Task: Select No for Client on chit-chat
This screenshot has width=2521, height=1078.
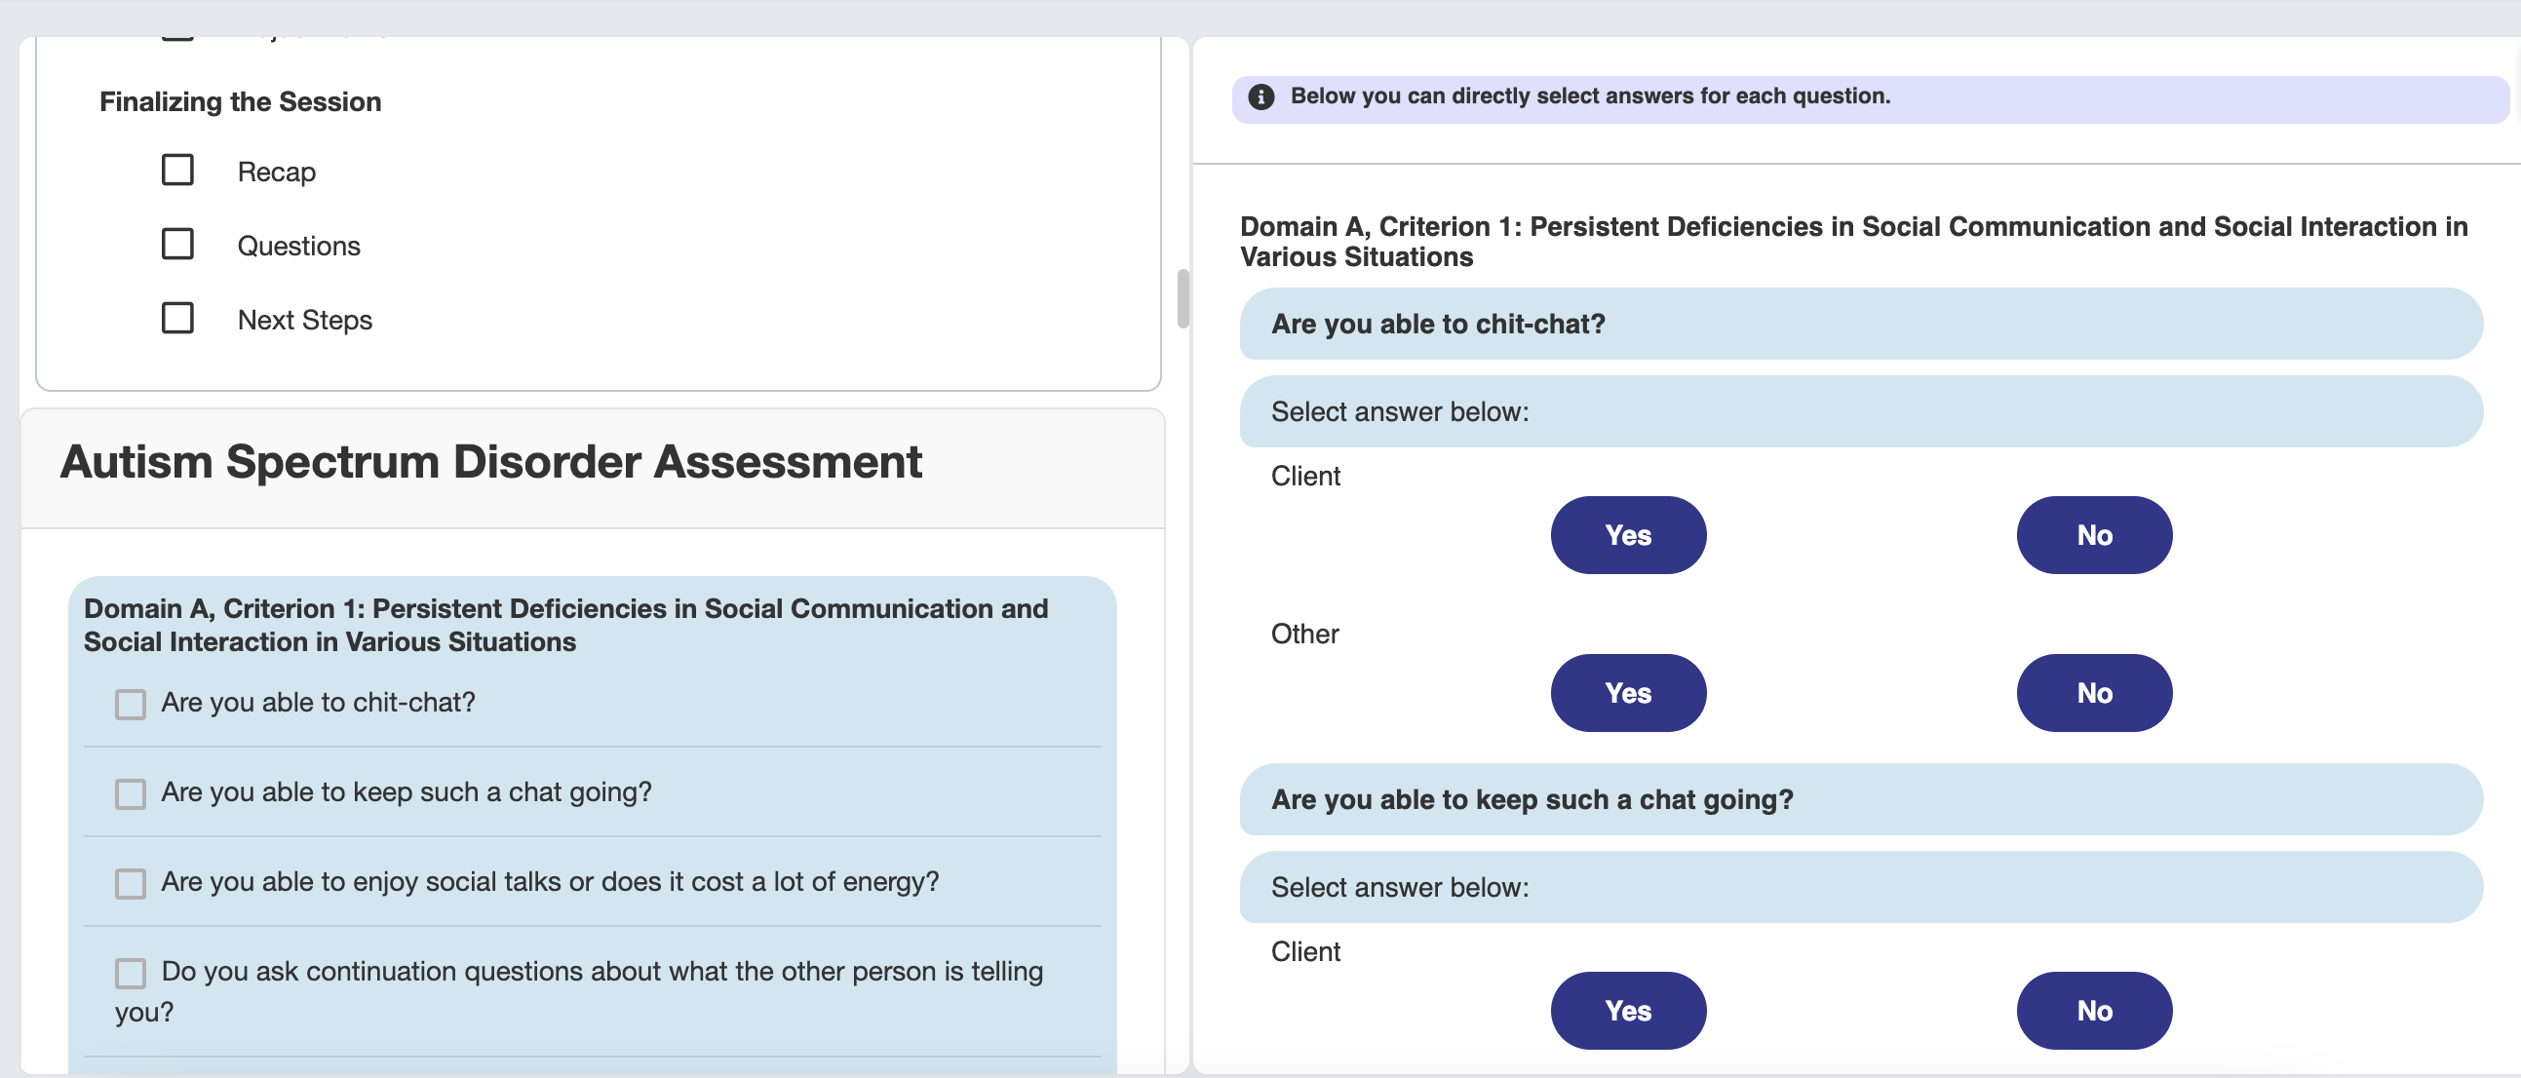Action: [2093, 535]
